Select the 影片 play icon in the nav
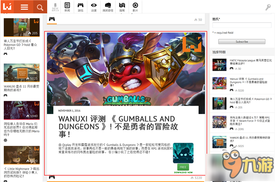Image resolution: width=275 pixels, height=182 pixels. 135,7
